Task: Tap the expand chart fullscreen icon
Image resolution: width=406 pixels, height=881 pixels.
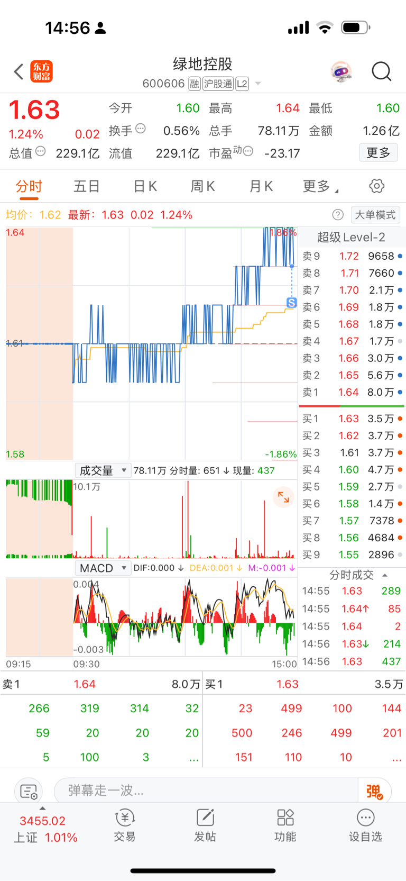Action: tap(283, 497)
